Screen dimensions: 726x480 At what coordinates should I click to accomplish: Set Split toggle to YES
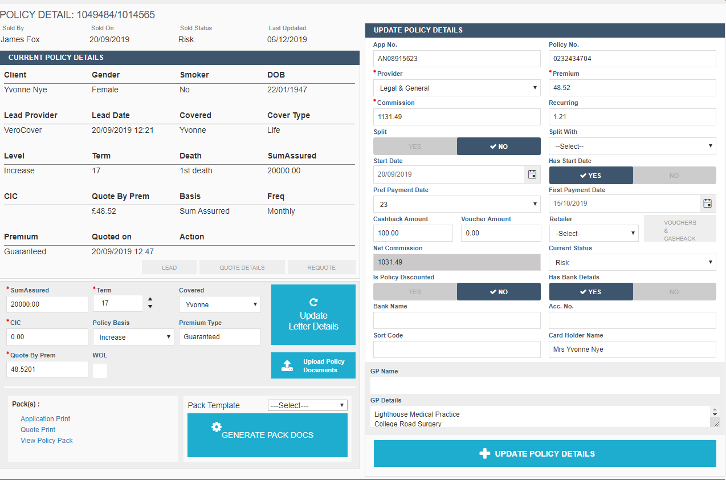point(415,147)
